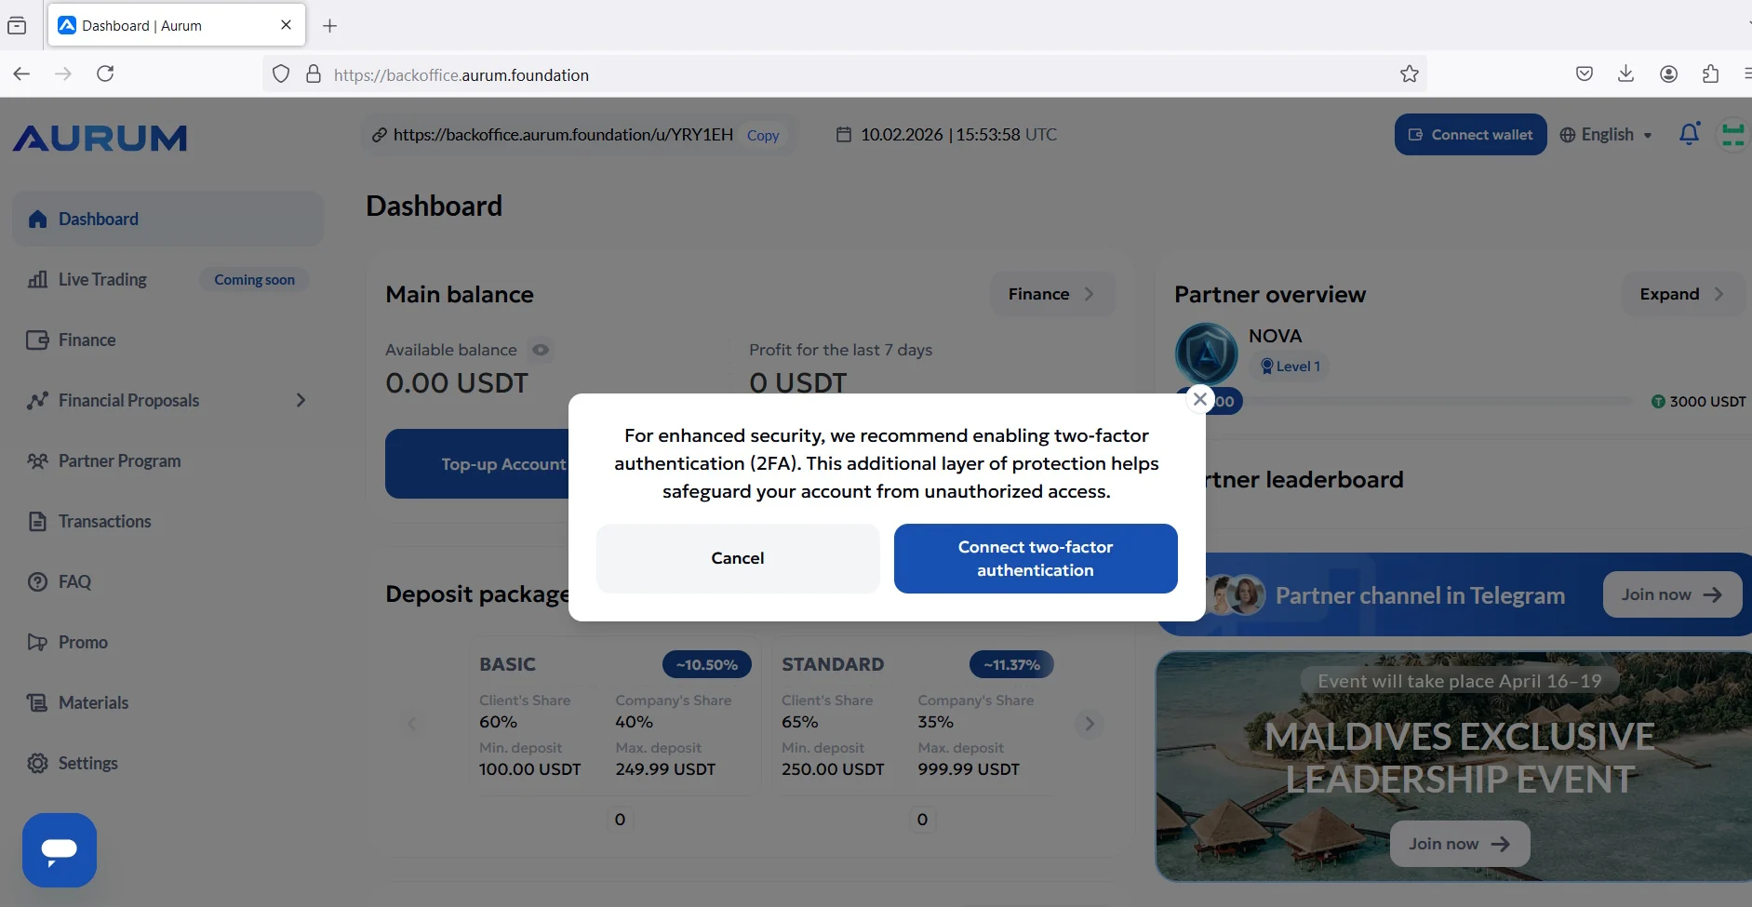Open the chat support bubble

[60, 850]
